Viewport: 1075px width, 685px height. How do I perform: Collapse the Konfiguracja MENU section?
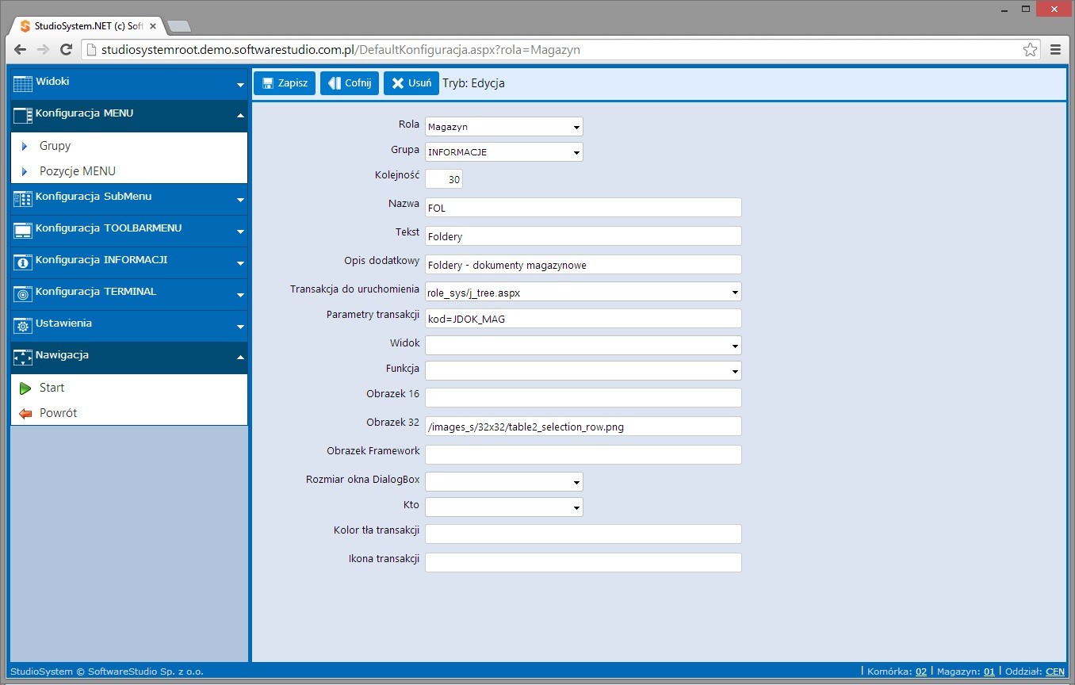[240, 116]
